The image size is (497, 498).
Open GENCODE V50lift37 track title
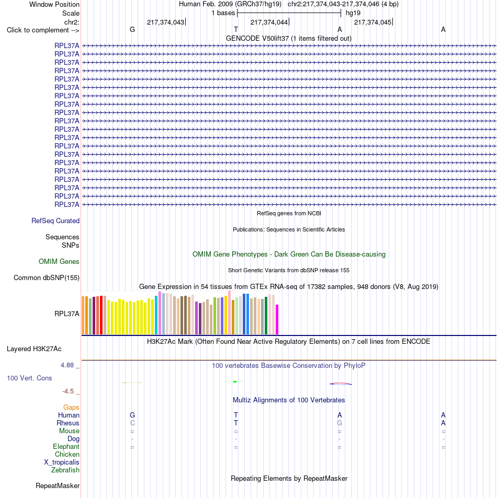[288, 39]
